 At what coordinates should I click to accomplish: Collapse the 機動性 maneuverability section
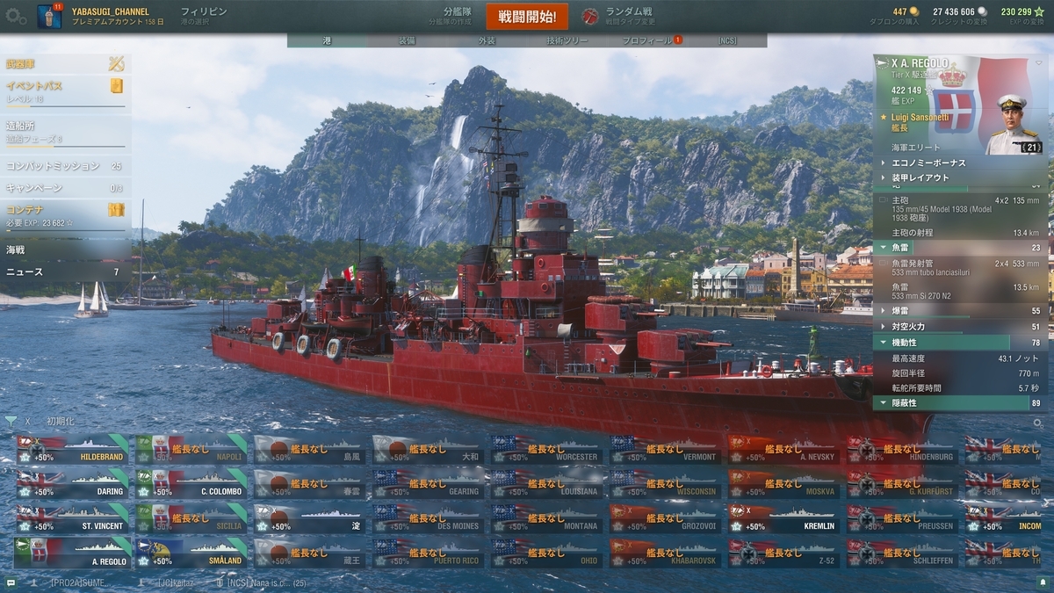(x=960, y=343)
